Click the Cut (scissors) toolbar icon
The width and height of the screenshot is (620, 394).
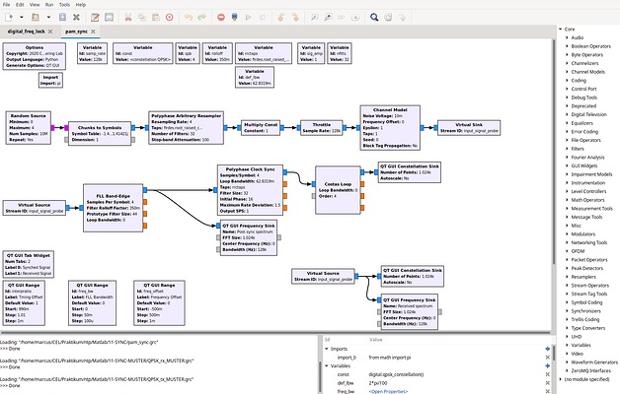[127, 17]
